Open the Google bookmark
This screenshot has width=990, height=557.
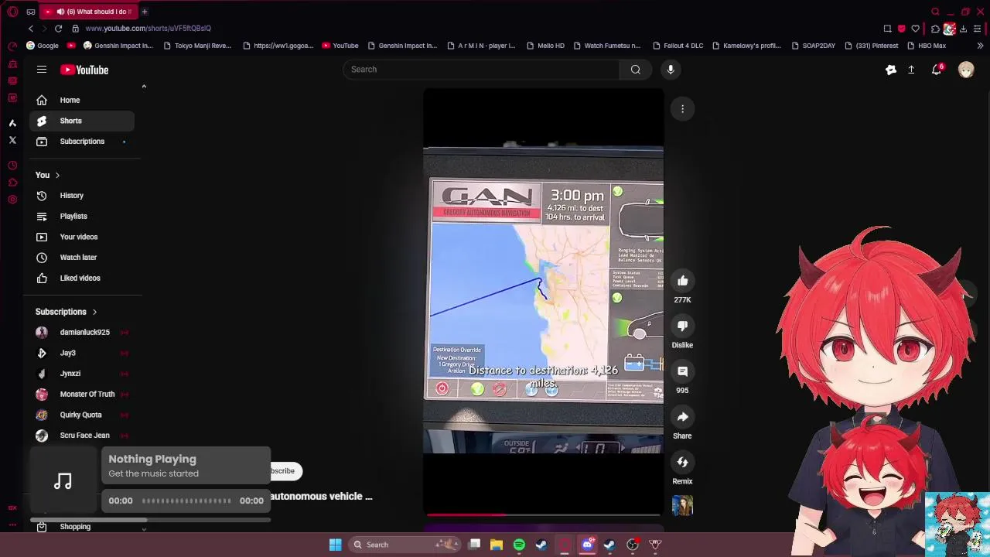coord(43,46)
